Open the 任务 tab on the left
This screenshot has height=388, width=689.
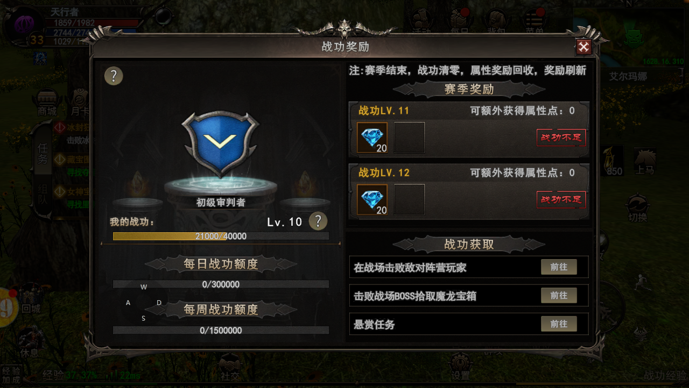click(43, 153)
